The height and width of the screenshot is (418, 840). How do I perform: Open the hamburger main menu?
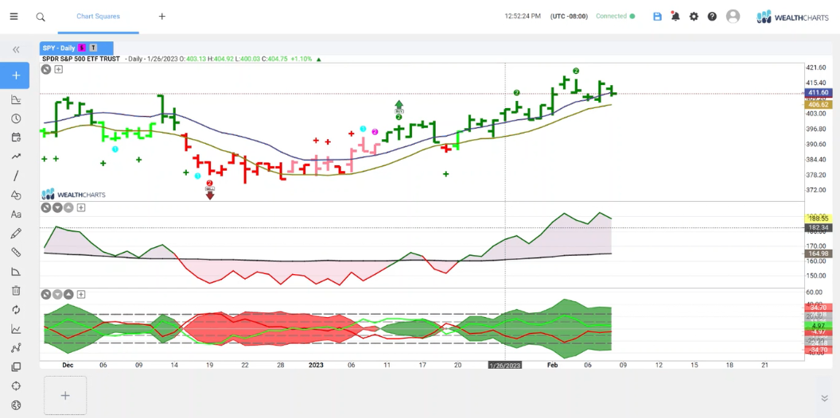14,17
